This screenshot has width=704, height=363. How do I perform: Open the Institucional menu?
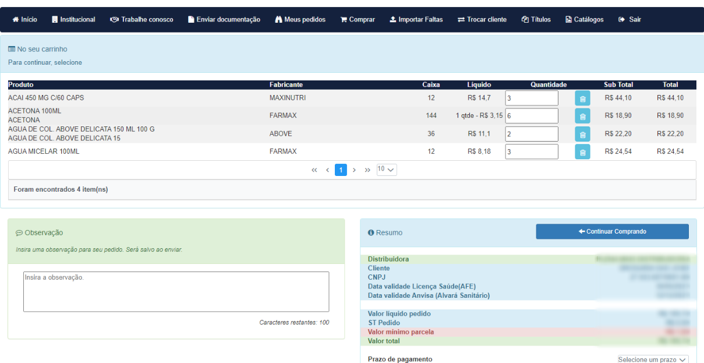click(73, 19)
